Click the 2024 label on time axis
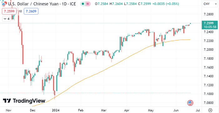The height and width of the screenshot is (113, 219). (x=55, y=110)
